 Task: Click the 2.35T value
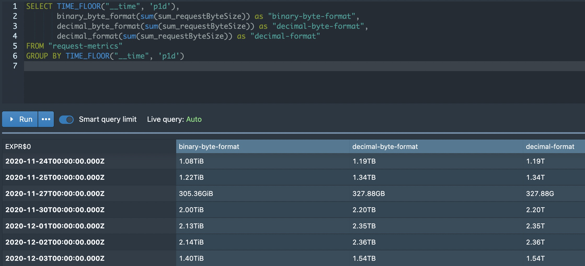536,226
